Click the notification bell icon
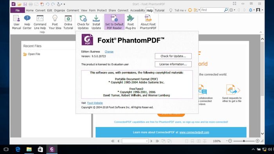 click(251, 10)
